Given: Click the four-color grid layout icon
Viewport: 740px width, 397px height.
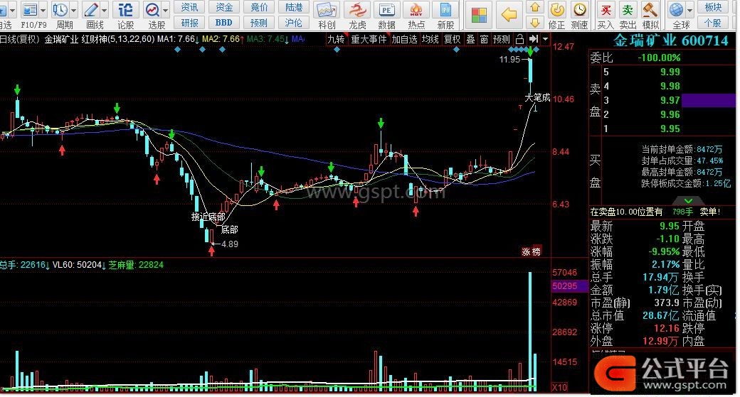Looking at the screenshot, I should (x=479, y=16).
